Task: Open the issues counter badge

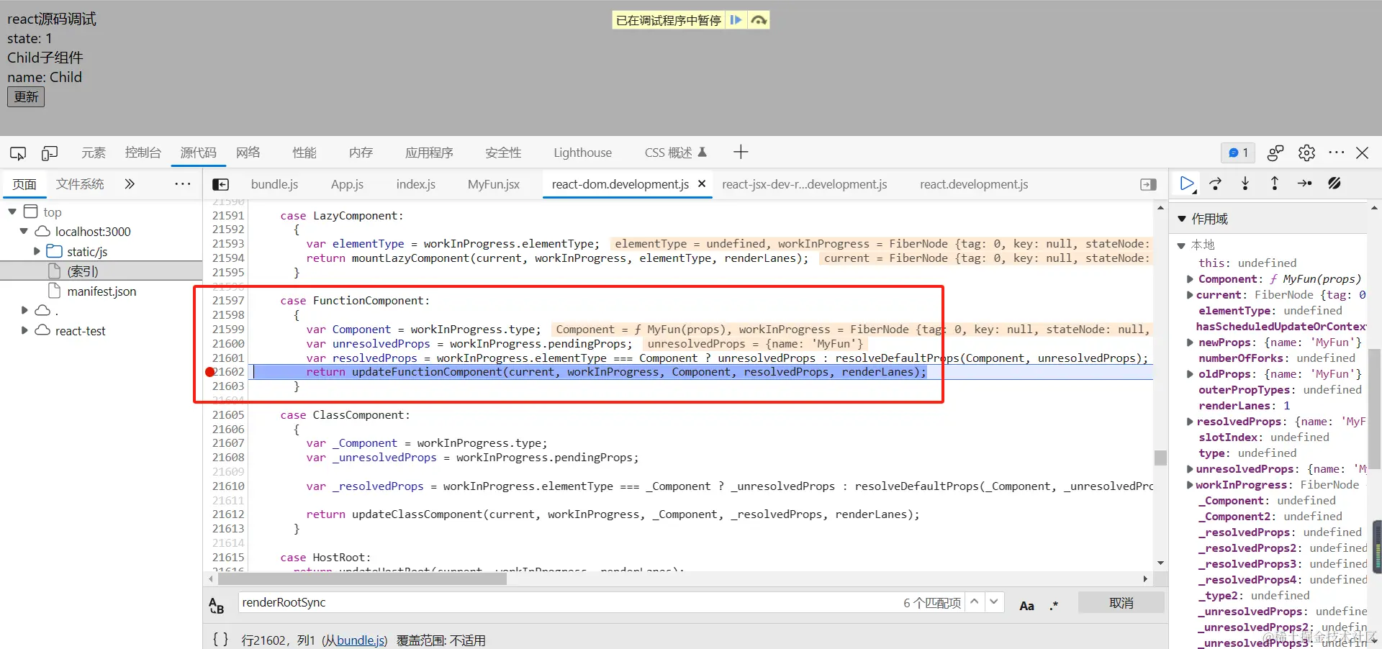Action: tap(1238, 153)
